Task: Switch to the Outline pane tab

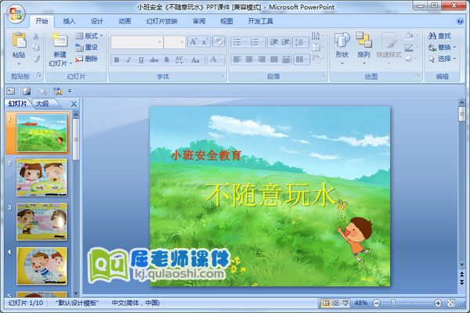Action: click(x=42, y=103)
